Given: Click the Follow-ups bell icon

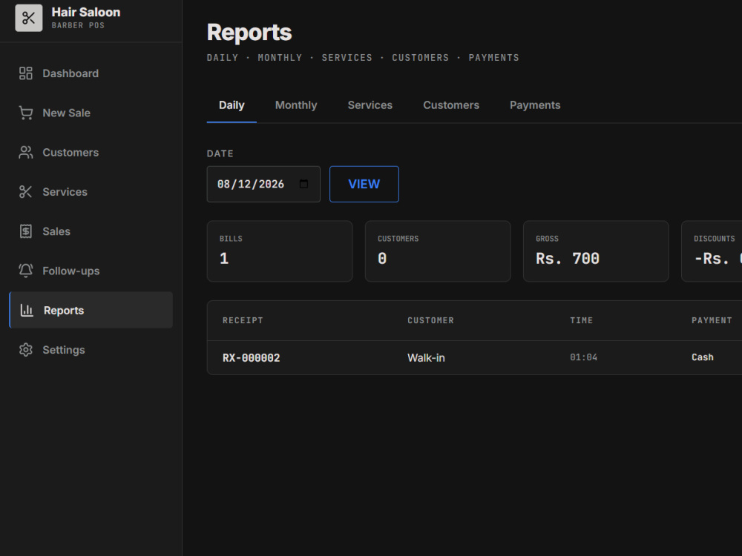Looking at the screenshot, I should [x=25, y=271].
